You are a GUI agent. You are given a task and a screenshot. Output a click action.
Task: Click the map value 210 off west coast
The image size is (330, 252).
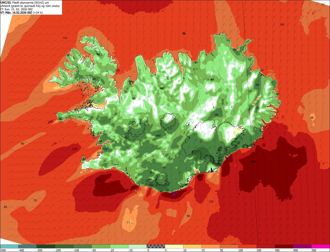51,122
